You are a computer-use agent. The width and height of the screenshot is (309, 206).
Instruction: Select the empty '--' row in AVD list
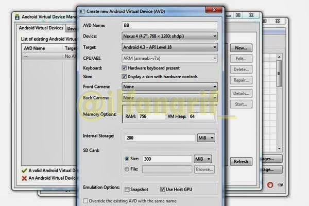pyautogui.click(x=49, y=56)
